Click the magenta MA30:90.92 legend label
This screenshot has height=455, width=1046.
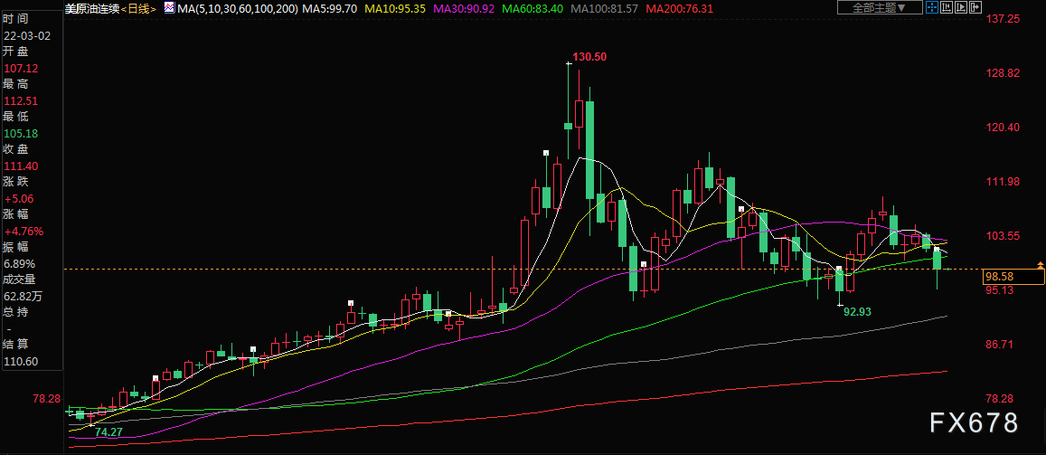click(465, 9)
